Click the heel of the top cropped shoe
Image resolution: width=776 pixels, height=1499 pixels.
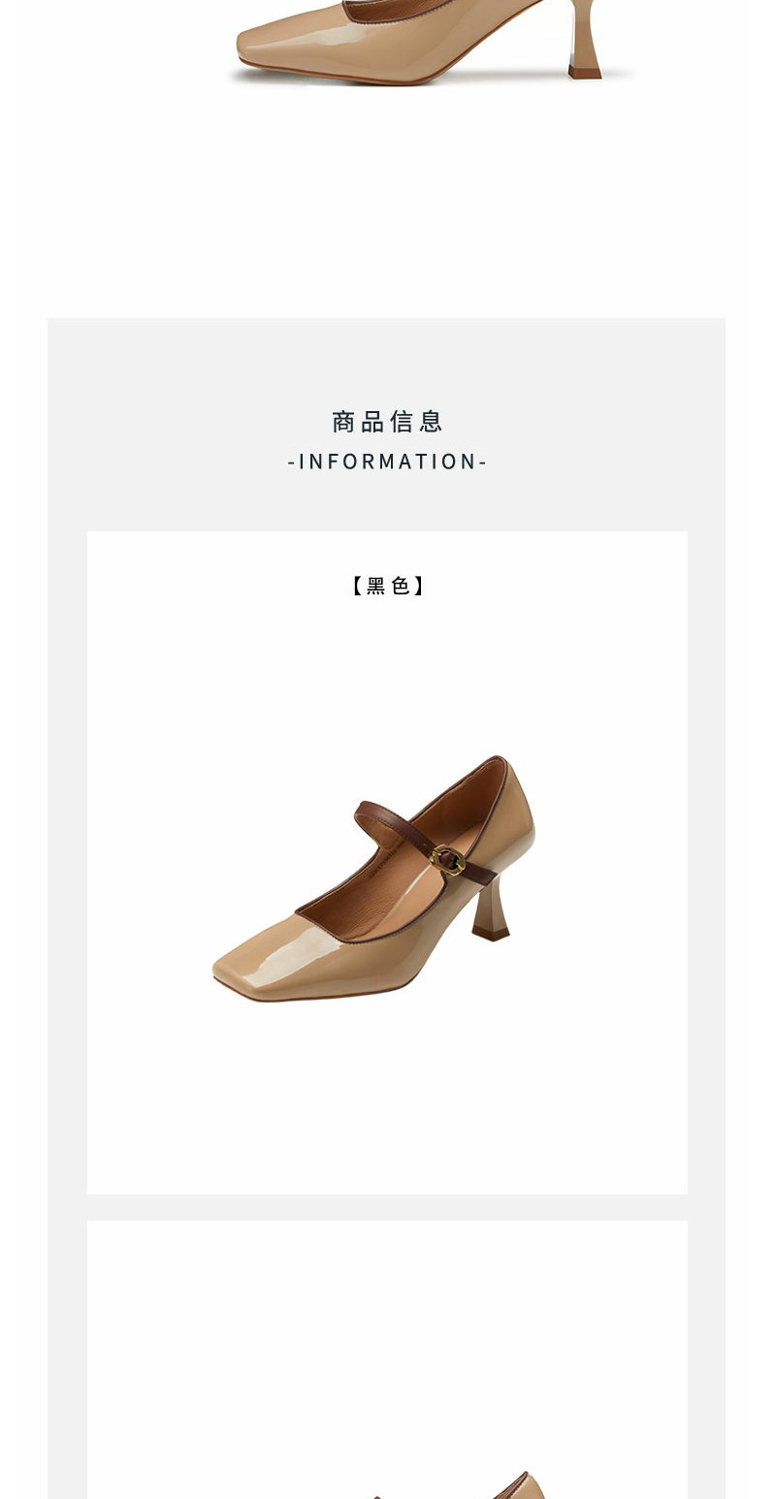coord(585,39)
